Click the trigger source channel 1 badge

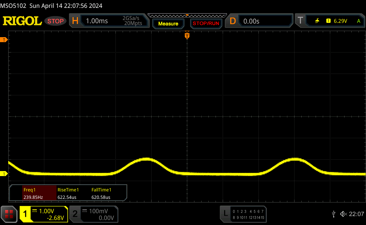coord(328,21)
